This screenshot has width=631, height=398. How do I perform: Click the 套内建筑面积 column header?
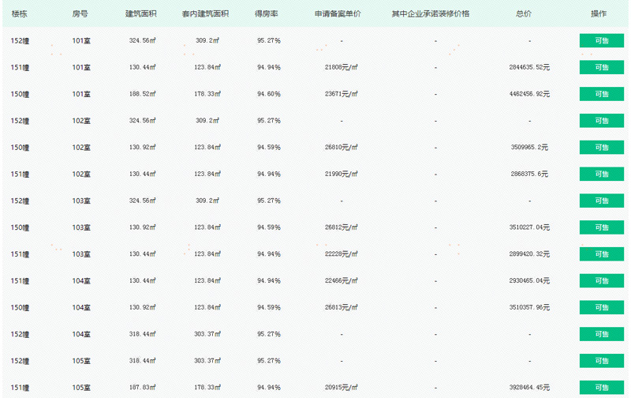click(x=205, y=13)
